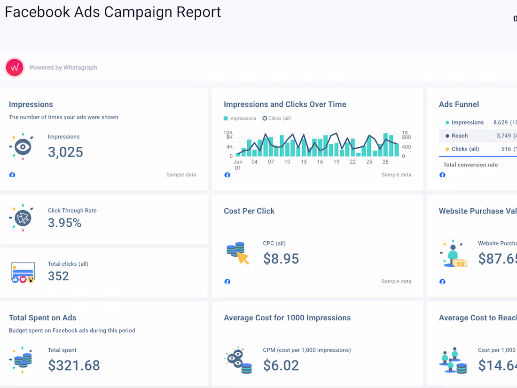
Task: Select Clicks (all) in the Ads Funnel
Action: pos(465,149)
